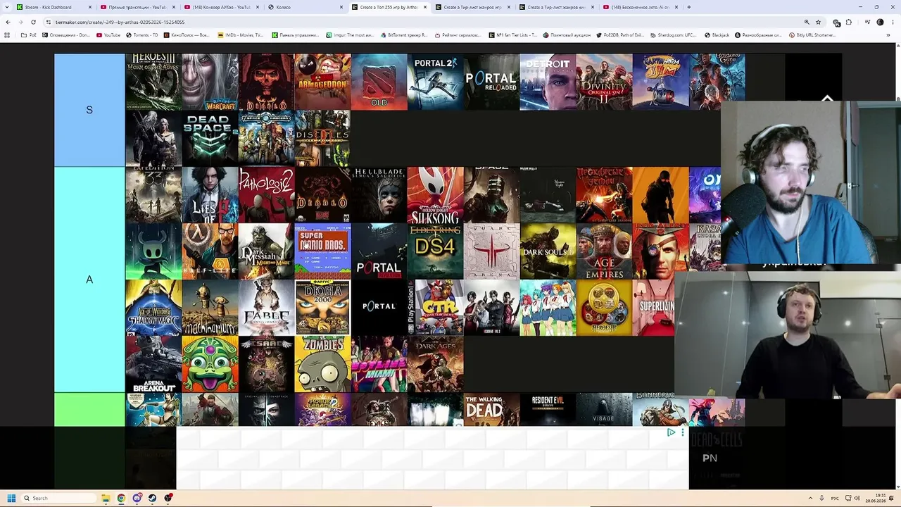Screen dimensions: 901x507
Task: Click the Super Mario Bros tile
Action: point(322,251)
